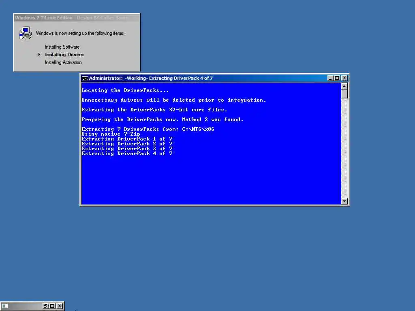Image resolution: width=415 pixels, height=311 pixels.
Task: Click 'Unnecessary drivers will be deleted' line
Action: coord(173,100)
